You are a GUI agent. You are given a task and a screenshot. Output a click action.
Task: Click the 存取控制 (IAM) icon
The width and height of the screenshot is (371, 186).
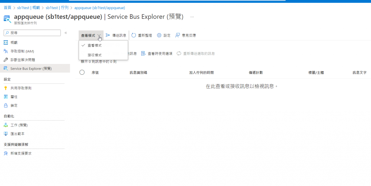point(6,51)
